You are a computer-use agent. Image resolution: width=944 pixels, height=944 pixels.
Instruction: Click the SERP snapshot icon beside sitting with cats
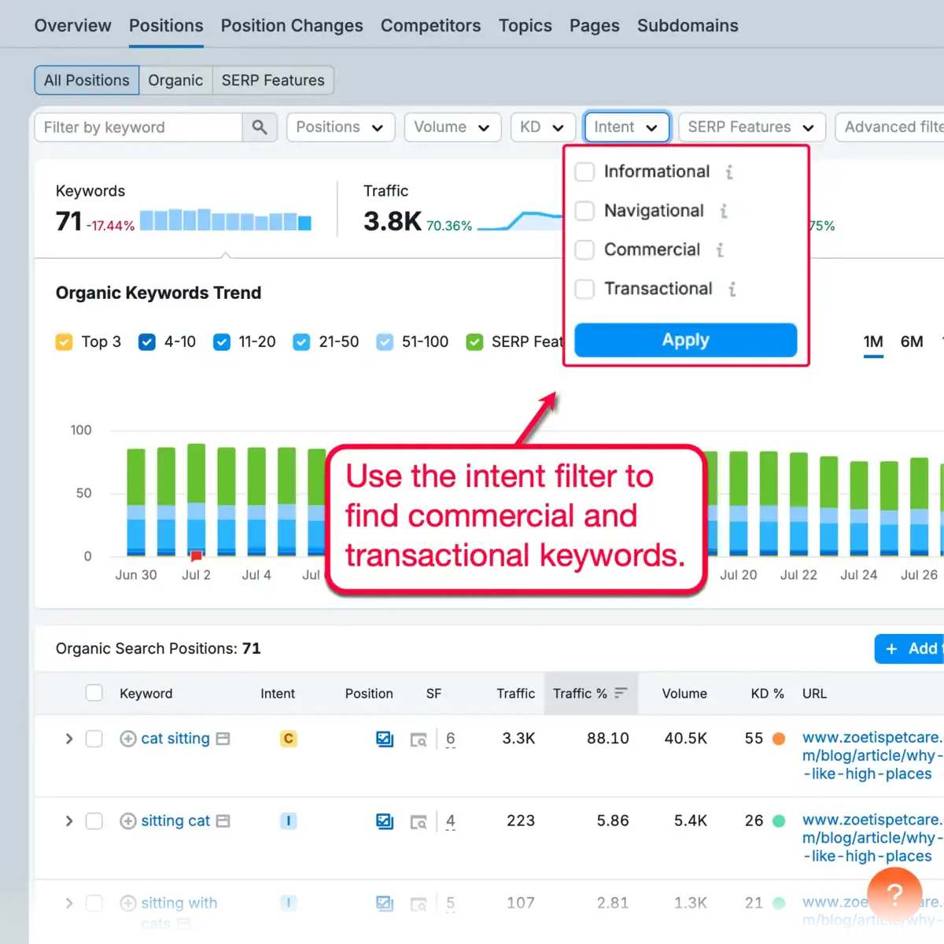(x=419, y=903)
